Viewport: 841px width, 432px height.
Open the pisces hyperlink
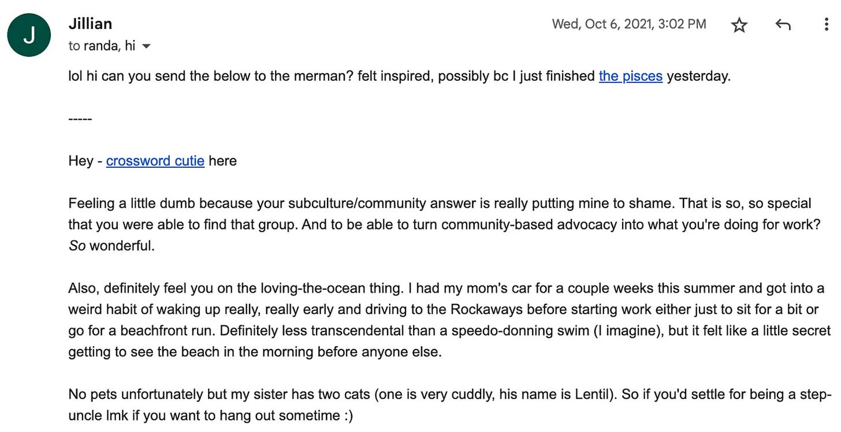pos(630,76)
